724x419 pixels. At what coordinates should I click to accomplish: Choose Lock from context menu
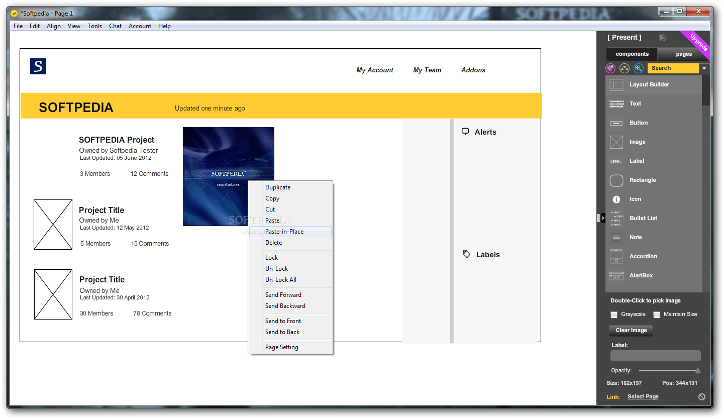(x=290, y=258)
